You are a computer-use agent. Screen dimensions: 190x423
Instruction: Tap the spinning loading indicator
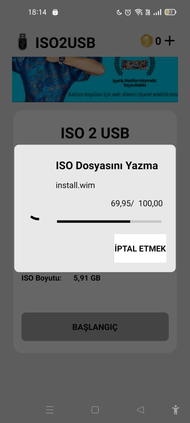[x=35, y=218]
